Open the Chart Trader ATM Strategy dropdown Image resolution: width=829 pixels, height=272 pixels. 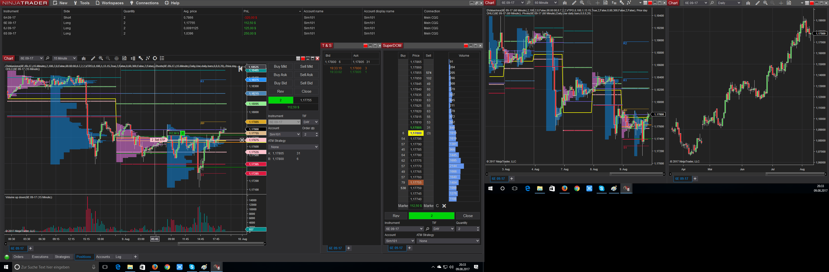pos(293,147)
